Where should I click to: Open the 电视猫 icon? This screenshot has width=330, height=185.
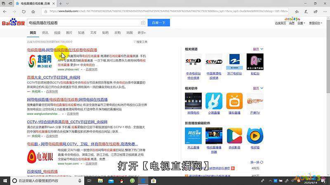pos(255,136)
